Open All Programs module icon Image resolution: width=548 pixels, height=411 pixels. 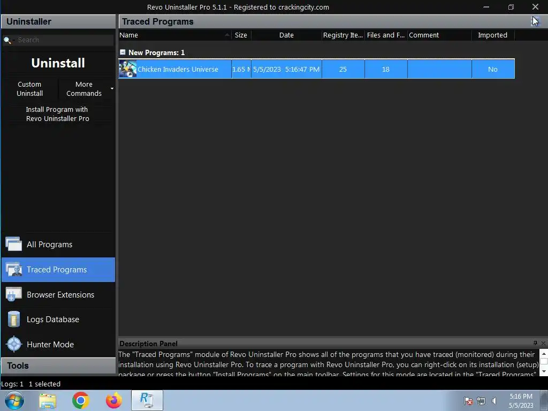[x=13, y=244]
